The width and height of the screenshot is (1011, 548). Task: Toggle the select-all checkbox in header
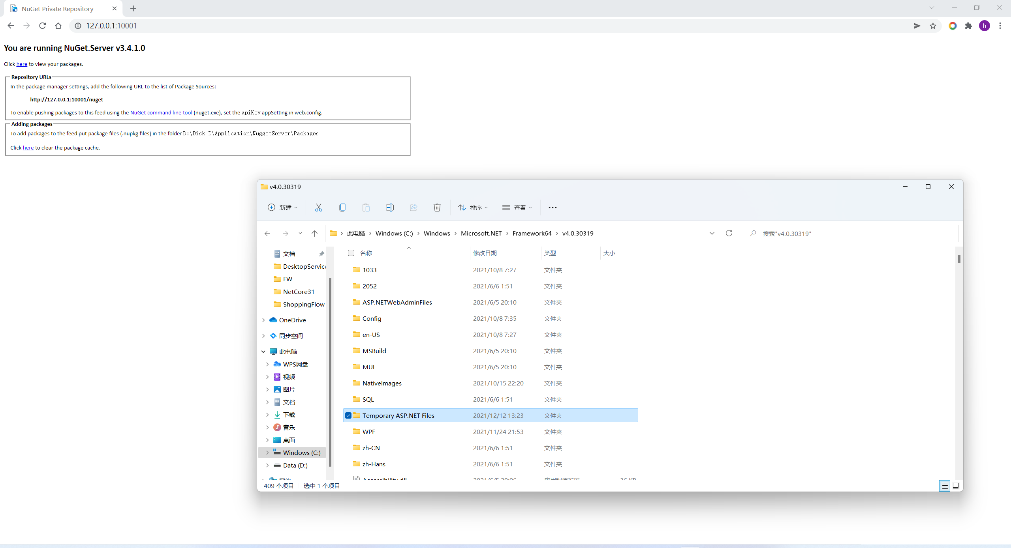351,253
